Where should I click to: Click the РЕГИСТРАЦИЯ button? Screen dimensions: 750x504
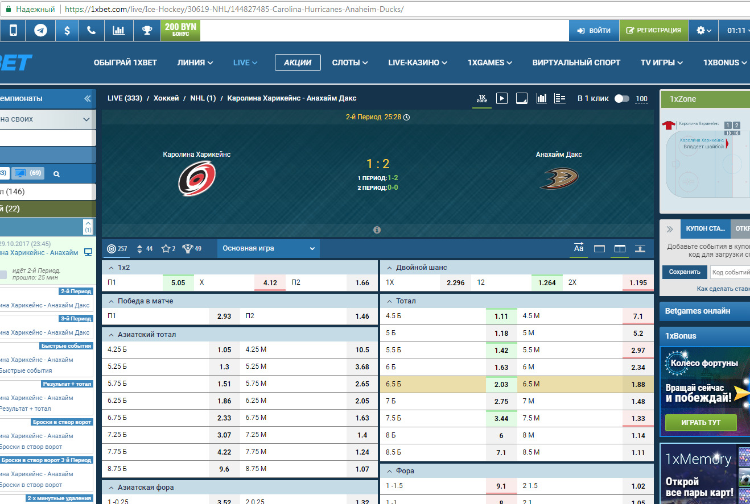(653, 31)
